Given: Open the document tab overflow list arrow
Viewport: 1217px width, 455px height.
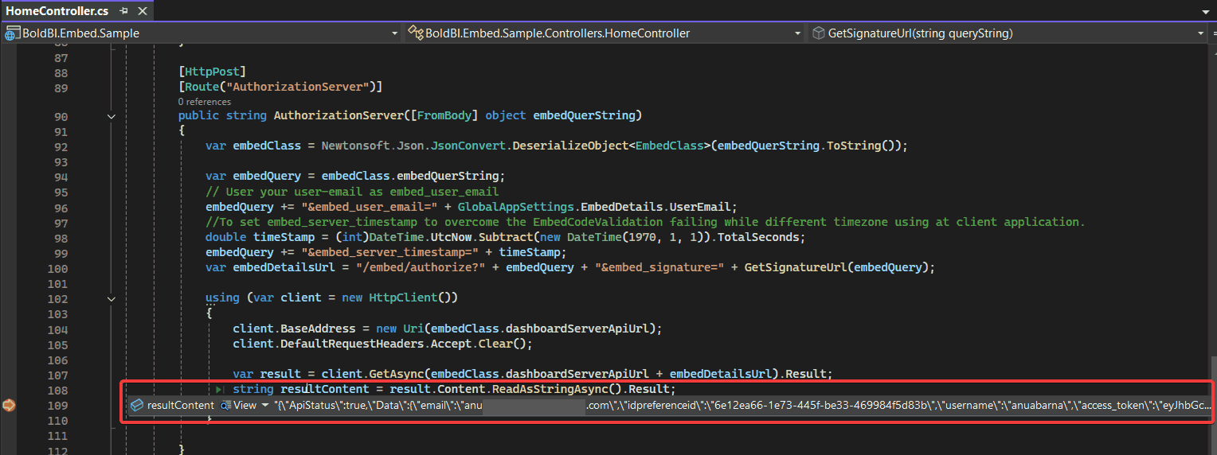Looking at the screenshot, I should click(1206, 12).
